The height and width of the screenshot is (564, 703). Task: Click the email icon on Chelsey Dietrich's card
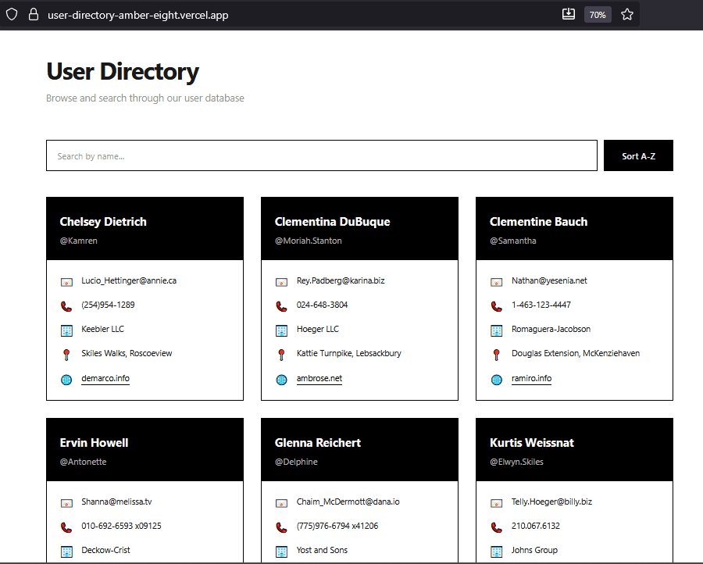[66, 281]
